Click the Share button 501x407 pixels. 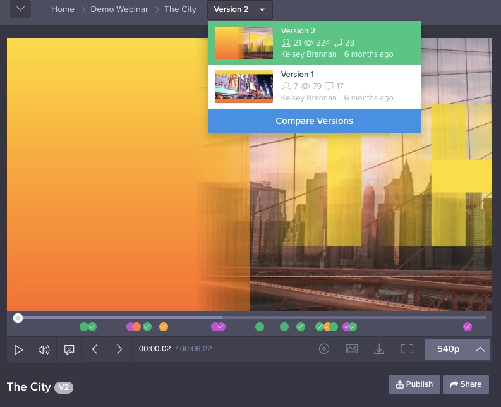(466, 384)
